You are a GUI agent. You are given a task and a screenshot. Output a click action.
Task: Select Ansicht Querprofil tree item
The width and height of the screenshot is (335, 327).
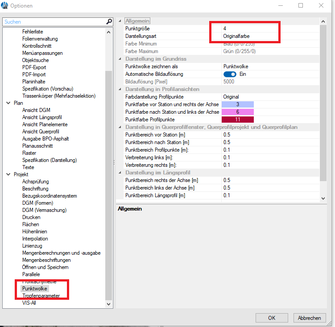click(x=41, y=132)
